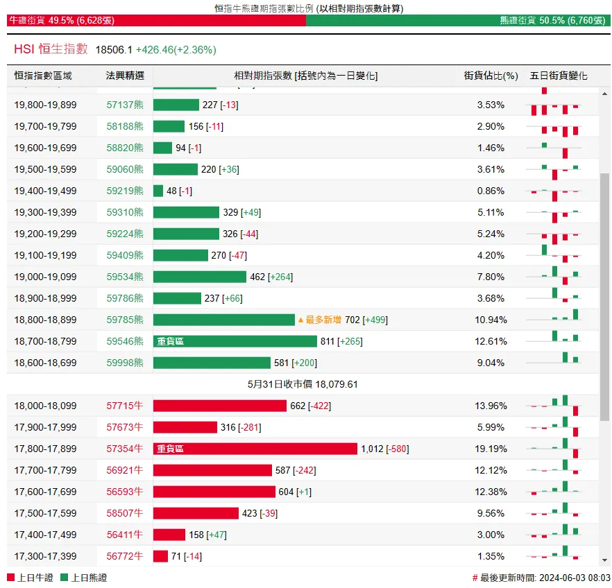Click the 59998熊 bear certificate link
The height and width of the screenshot is (588, 612).
coord(125,363)
